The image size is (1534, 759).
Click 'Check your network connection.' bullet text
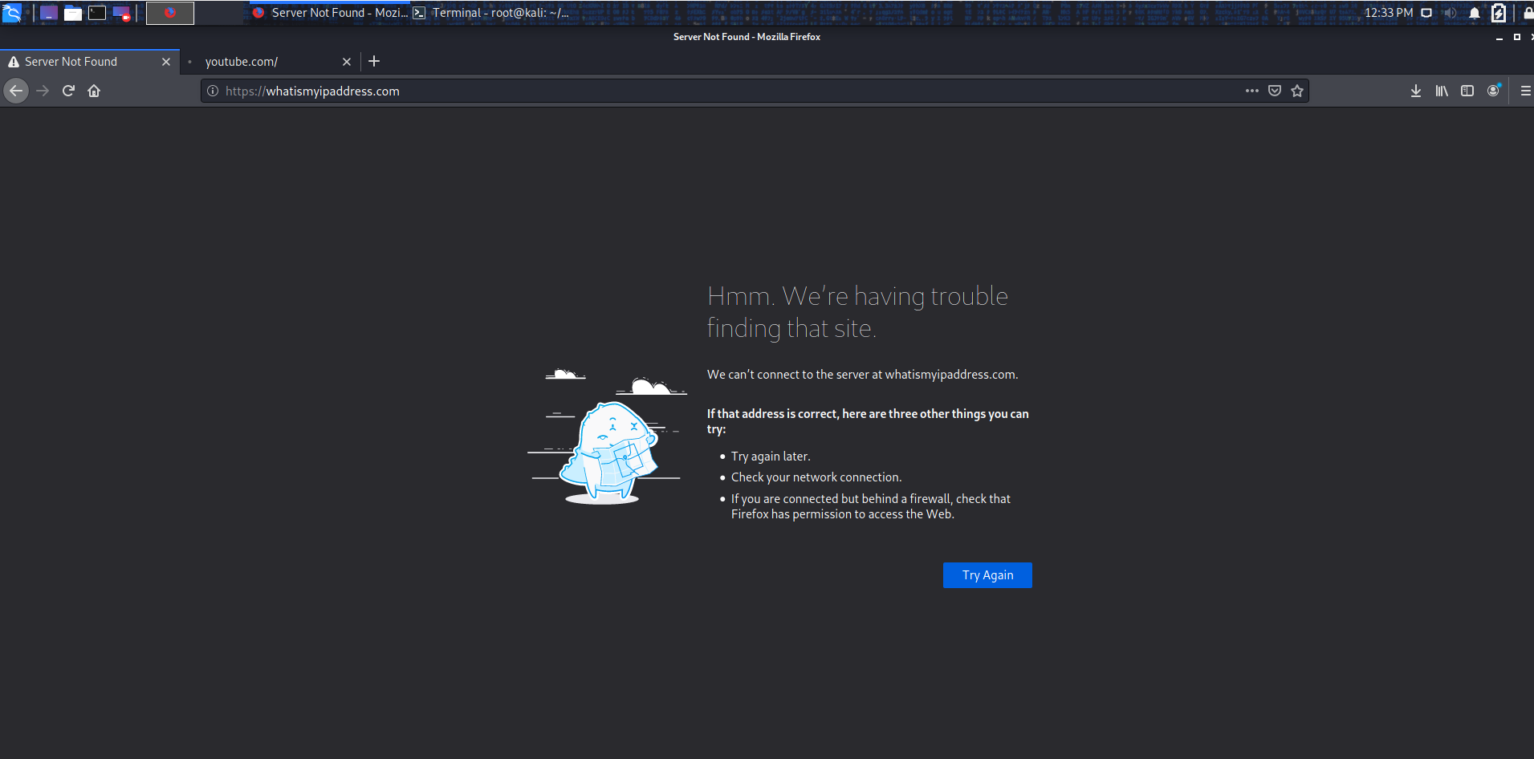click(x=816, y=477)
